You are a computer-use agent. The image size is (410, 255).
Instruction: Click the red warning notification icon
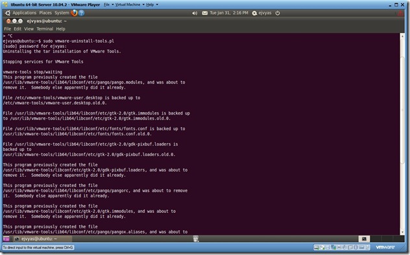click(400, 14)
